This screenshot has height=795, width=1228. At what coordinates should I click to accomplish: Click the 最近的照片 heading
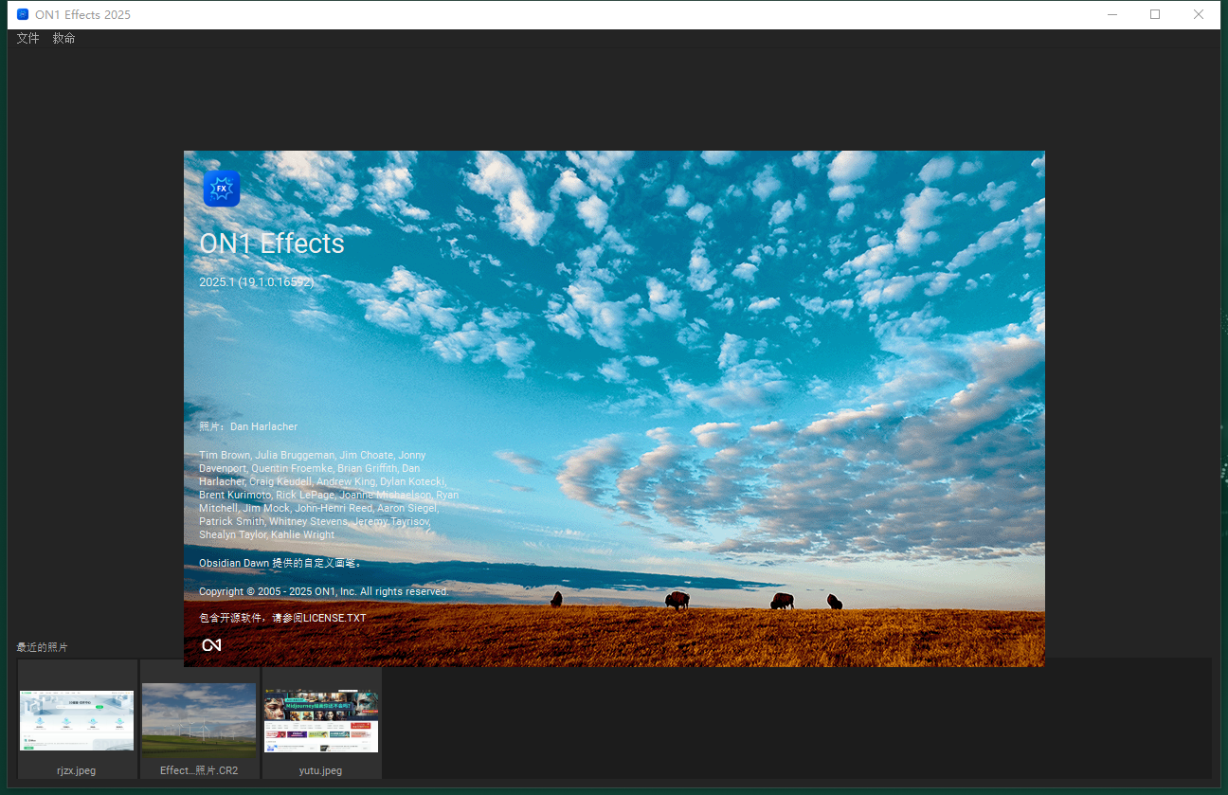42,647
